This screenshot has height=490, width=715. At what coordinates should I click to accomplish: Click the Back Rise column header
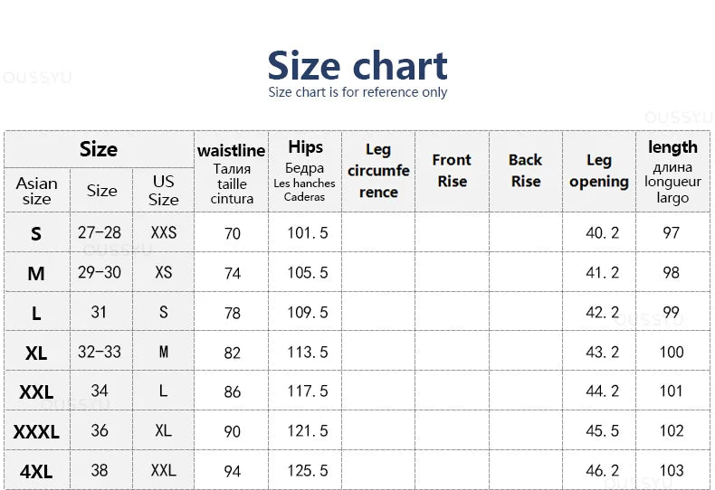point(525,170)
